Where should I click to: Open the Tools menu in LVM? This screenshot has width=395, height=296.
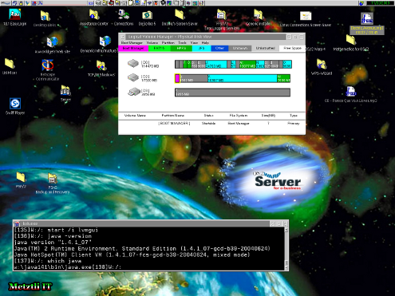click(182, 42)
